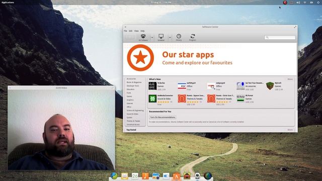Viewport: 322px width, 181px height.
Task: Open the View menu in Software Center
Action: [x=136, y=31]
